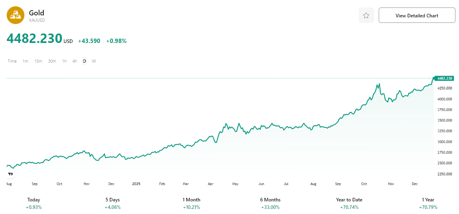
Task: Select the D daily timeframe
Action: 84,61
